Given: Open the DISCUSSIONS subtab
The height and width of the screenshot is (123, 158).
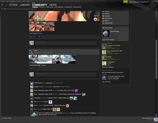Looking at the screenshot, I should point(59,7).
